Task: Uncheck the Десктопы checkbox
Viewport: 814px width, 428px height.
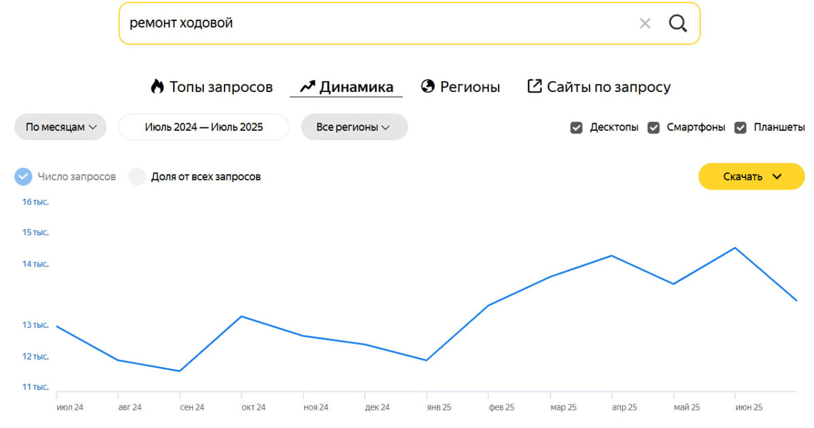Action: click(x=577, y=127)
